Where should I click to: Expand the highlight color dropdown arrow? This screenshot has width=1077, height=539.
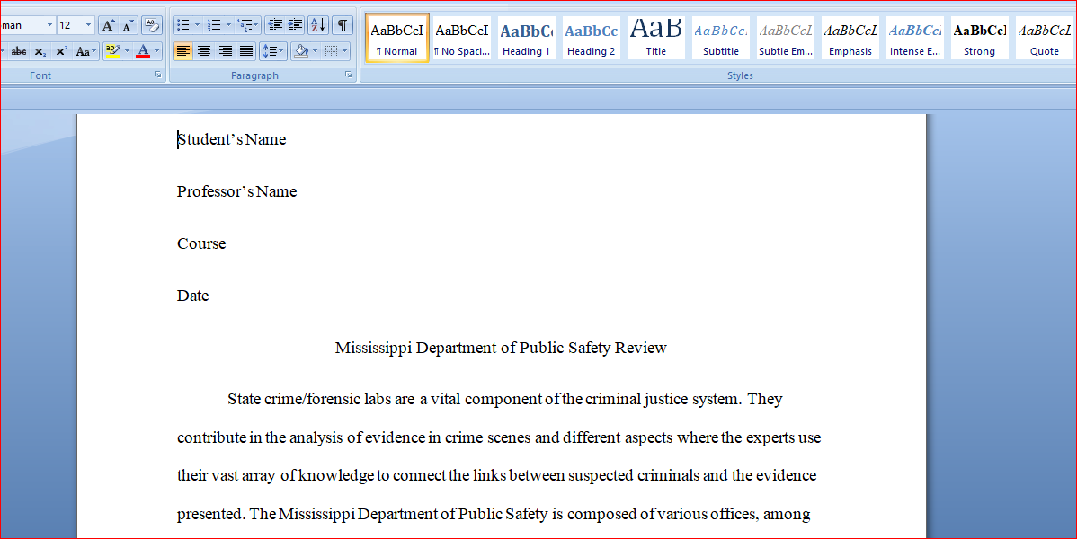point(127,51)
